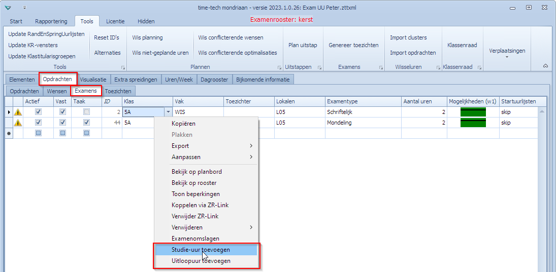The height and width of the screenshot is (272, 556).
Task: Switch to the Start ribbon tab
Action: click(16, 21)
